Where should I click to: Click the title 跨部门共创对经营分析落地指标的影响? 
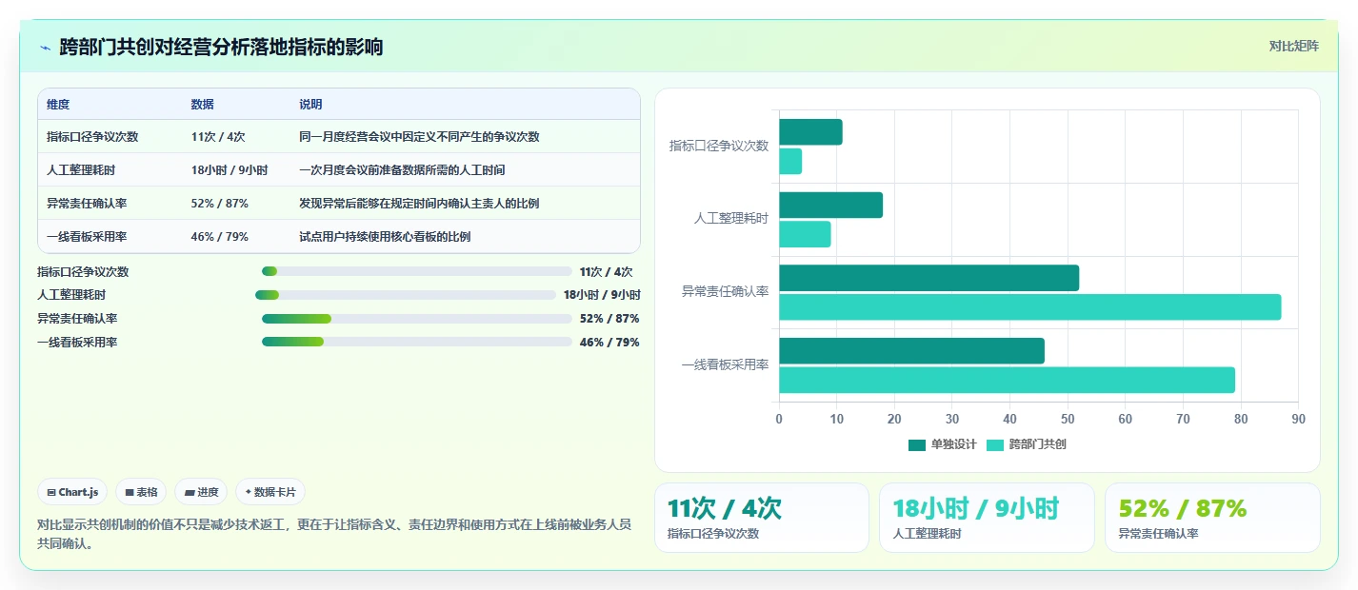(x=221, y=47)
